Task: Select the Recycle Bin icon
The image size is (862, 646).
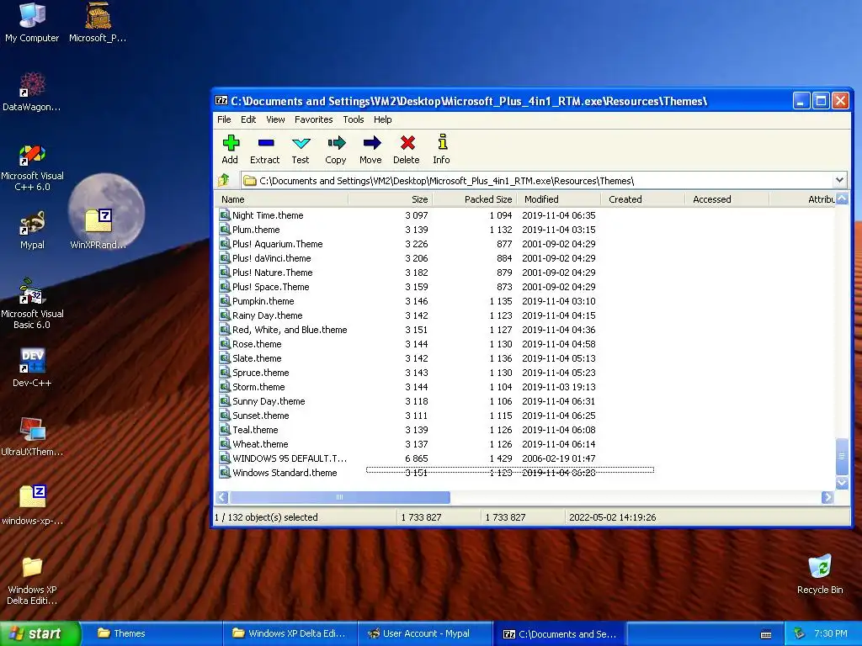Action: coord(820,575)
